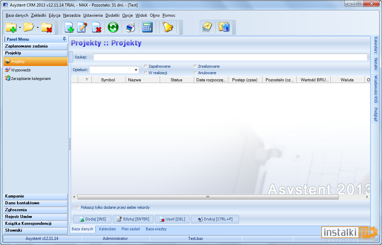Collapse the Projekty panel section header

pyautogui.click(x=36, y=53)
